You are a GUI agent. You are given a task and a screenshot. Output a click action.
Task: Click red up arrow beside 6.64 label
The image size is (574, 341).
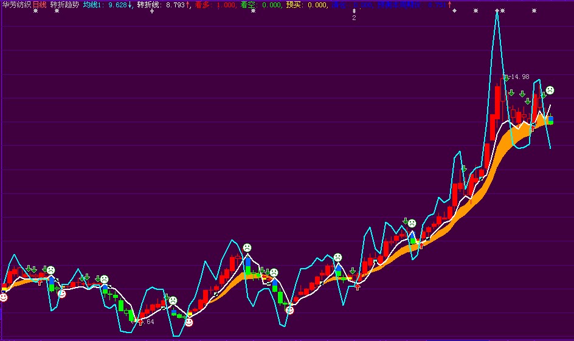[140, 322]
